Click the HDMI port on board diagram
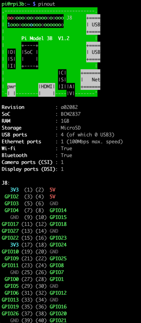The height and width of the screenshot is (323, 141). pyautogui.click(x=47, y=90)
